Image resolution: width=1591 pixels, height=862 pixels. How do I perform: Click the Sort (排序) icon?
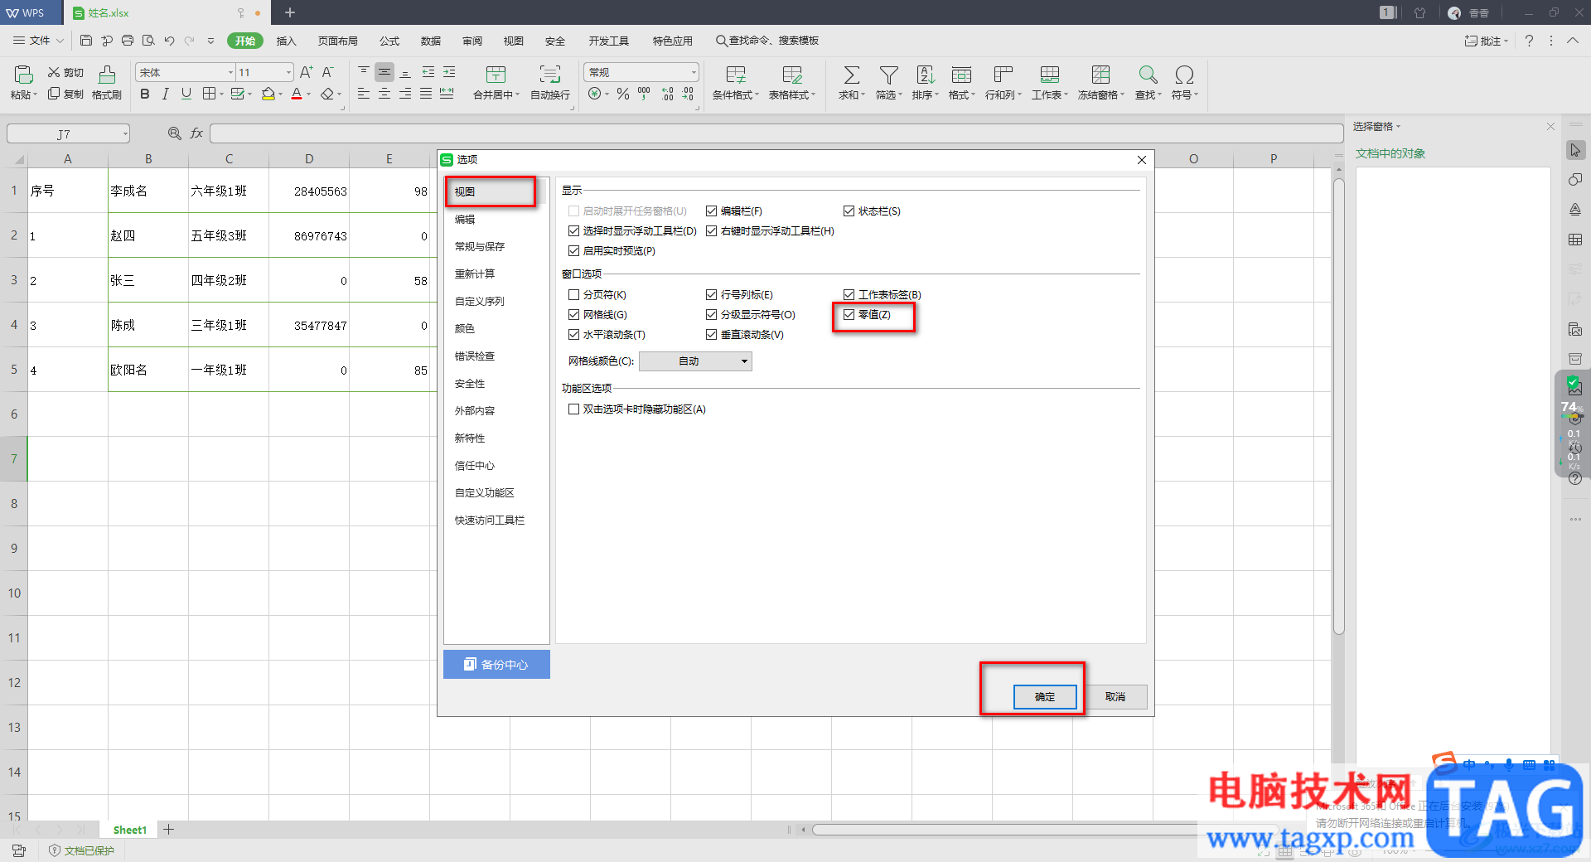point(925,75)
